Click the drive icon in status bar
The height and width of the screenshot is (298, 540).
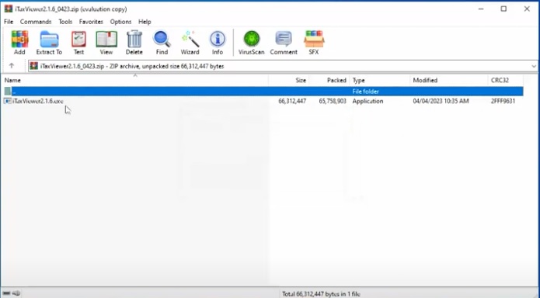pos(6,293)
